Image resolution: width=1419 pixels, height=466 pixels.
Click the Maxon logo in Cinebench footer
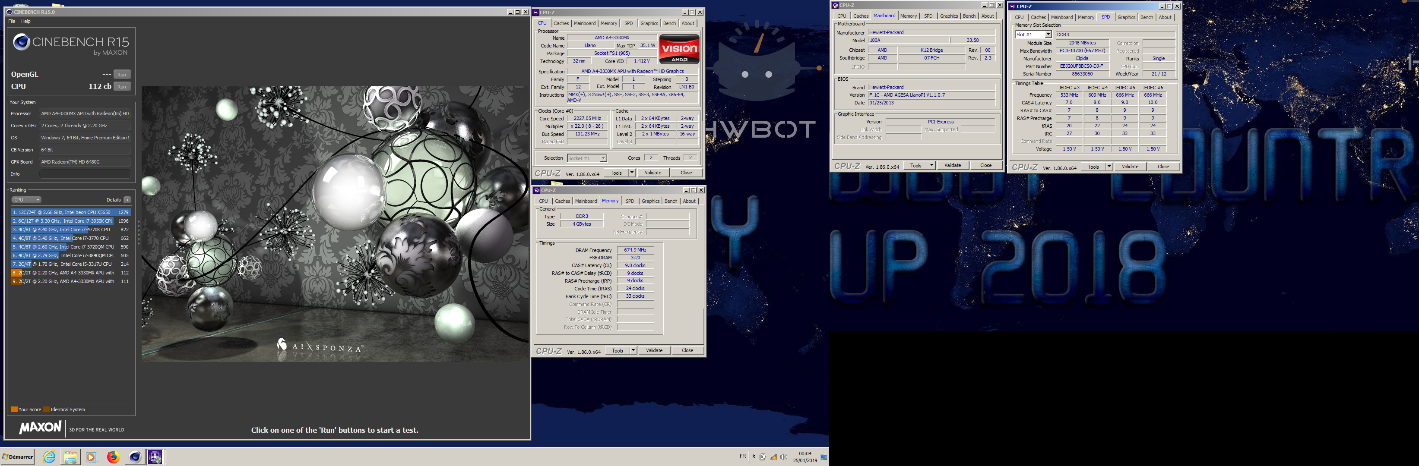[40, 428]
